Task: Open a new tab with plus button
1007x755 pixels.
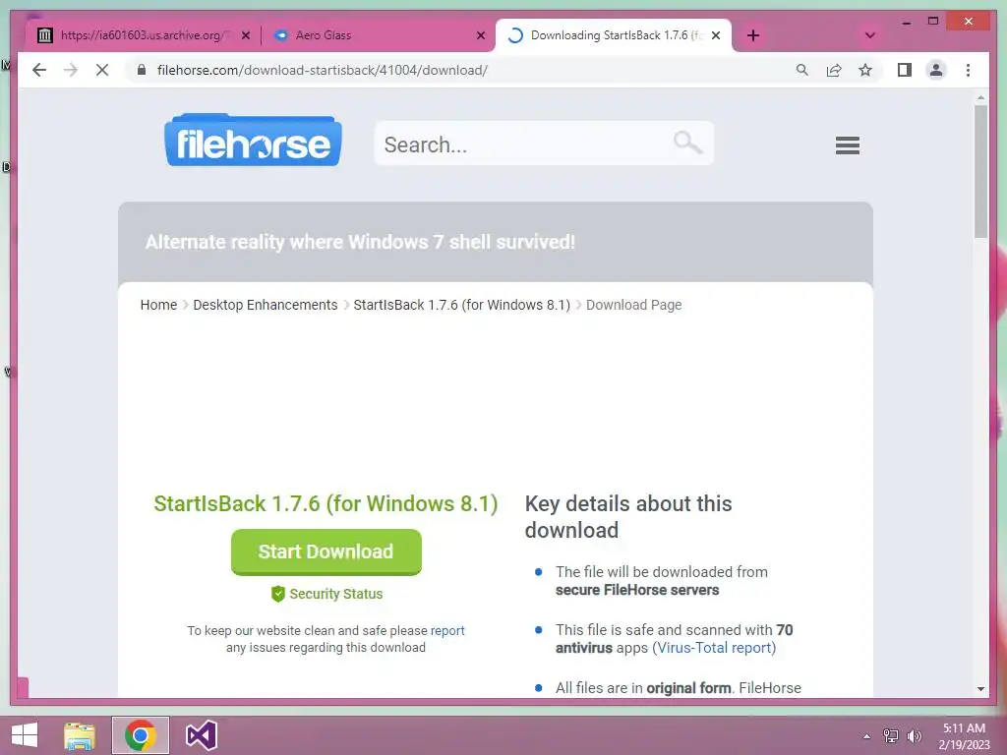Action: coord(753,35)
